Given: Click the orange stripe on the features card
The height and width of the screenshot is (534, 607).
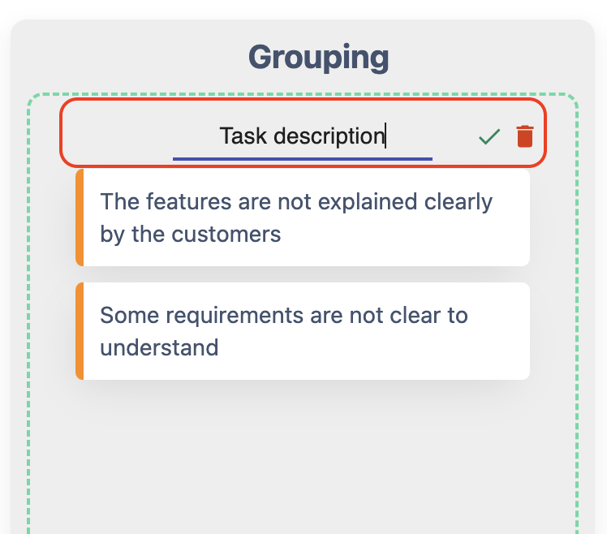Looking at the screenshot, I should click(x=80, y=217).
